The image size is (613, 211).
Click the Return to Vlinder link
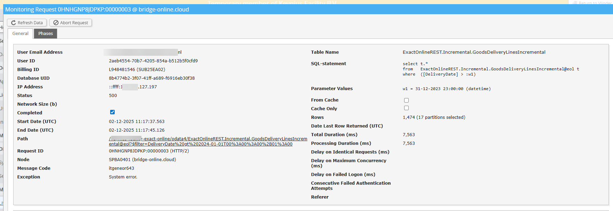[594, 2]
